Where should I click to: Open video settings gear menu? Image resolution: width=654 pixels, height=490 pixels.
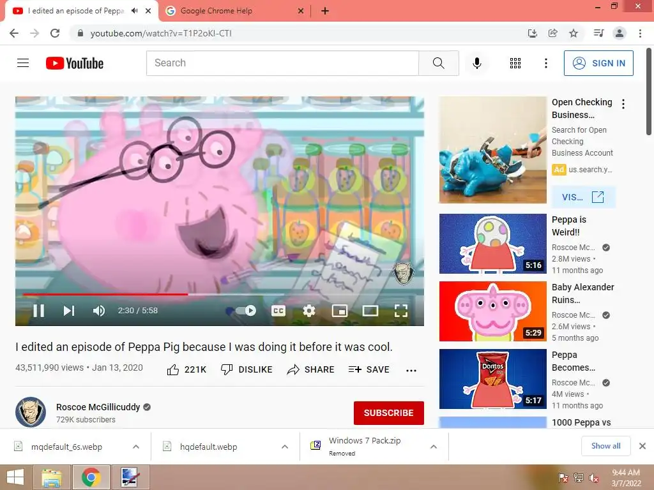tap(309, 311)
